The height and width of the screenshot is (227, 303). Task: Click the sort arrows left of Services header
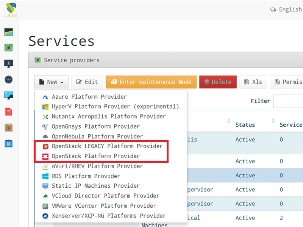click(273, 121)
